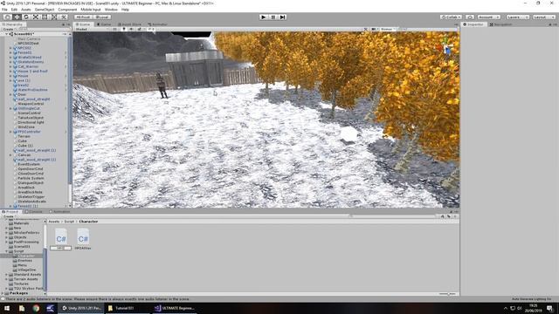
Task: Switch to the Asset Store tab
Action: click(x=129, y=24)
